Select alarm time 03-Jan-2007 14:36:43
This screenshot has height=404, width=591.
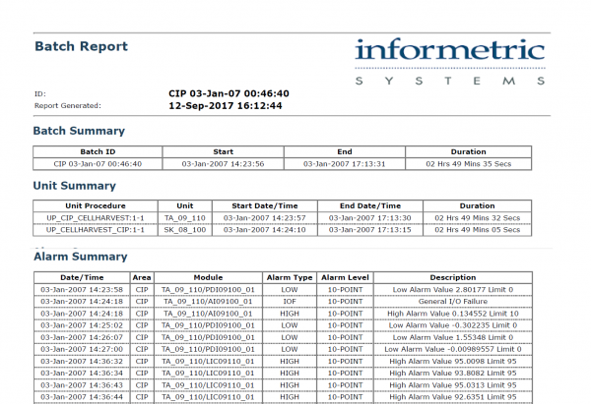point(82,385)
